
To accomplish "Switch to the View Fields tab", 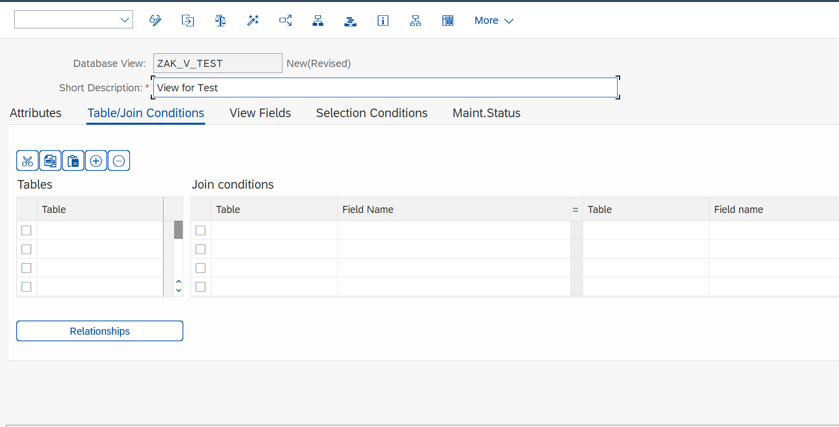I will point(260,113).
